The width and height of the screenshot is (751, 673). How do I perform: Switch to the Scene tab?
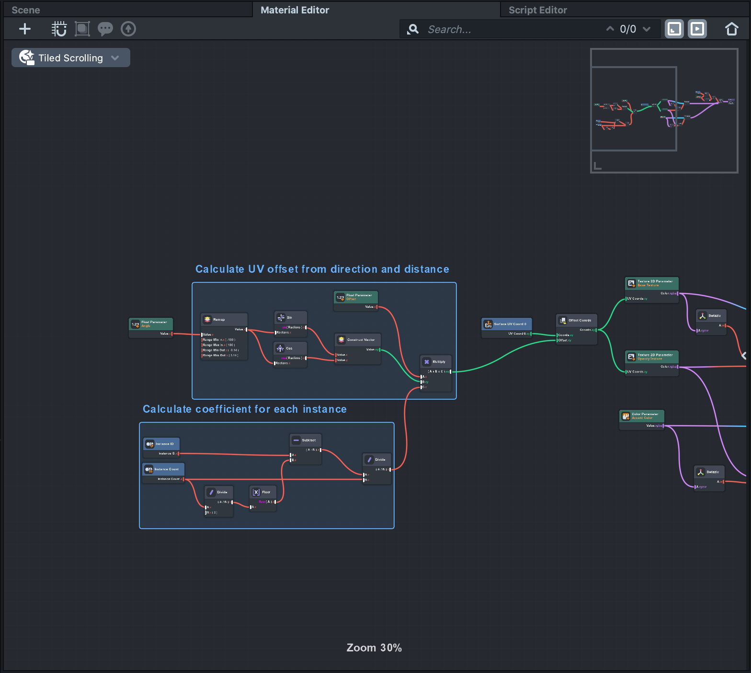(26, 10)
